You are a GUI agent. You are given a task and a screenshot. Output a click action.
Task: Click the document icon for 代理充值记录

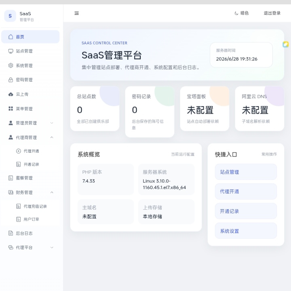(18, 206)
